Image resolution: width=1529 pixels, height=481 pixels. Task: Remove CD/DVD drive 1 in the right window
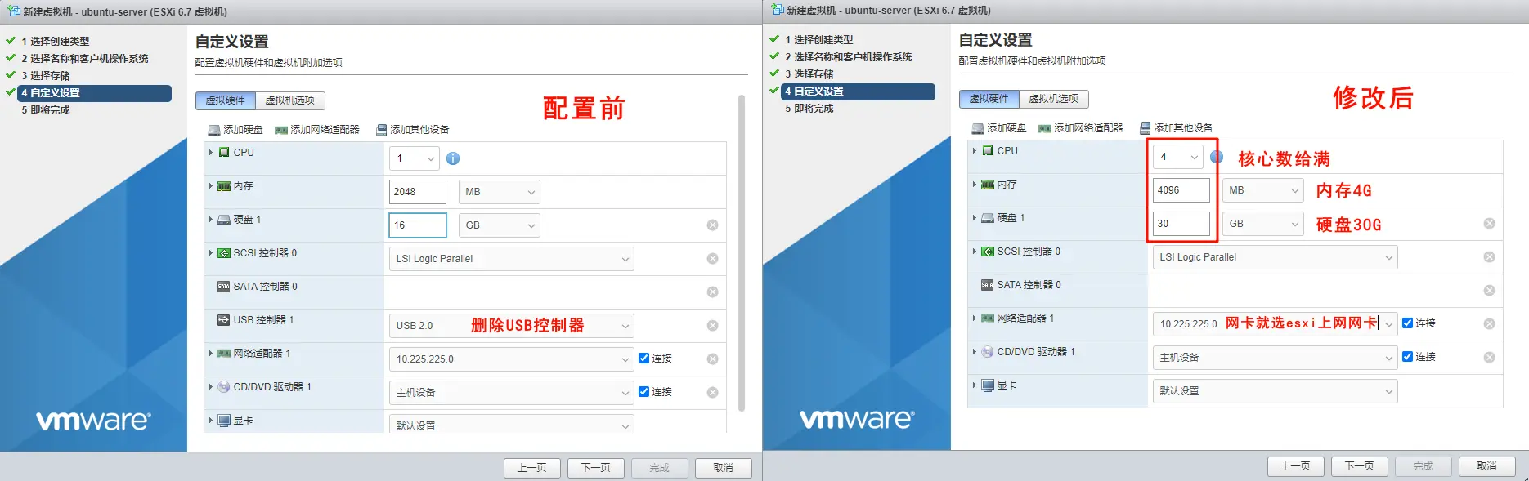[1490, 358]
